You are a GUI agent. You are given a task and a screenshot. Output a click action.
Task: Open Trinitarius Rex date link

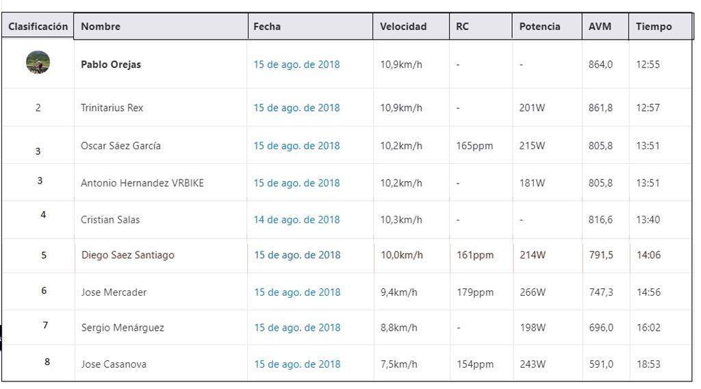coord(297,108)
